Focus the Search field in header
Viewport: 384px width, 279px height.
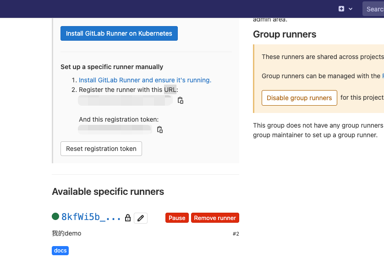pos(373,9)
